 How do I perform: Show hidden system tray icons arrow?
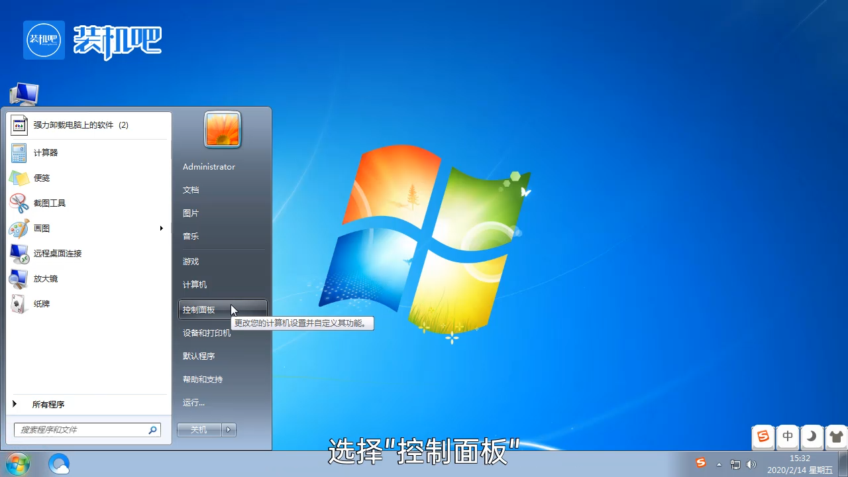click(719, 464)
